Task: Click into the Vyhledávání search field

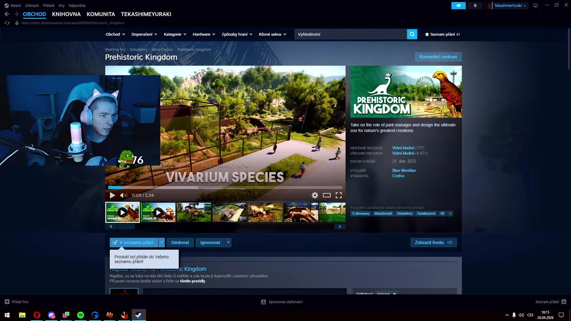Action: tap(351, 34)
